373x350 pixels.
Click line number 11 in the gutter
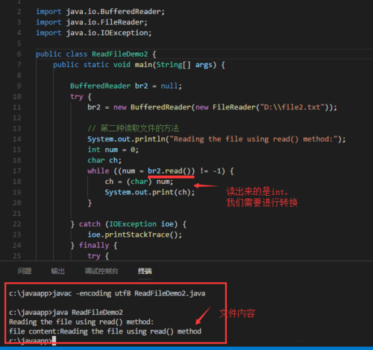click(17, 107)
